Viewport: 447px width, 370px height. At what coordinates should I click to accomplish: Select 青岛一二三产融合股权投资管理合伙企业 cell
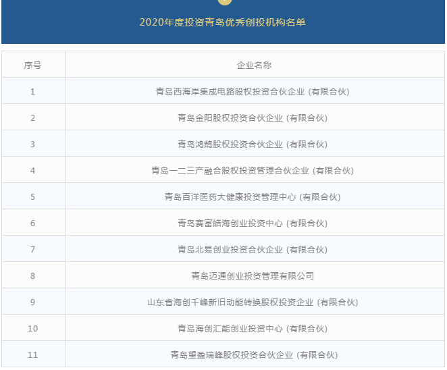click(x=255, y=170)
